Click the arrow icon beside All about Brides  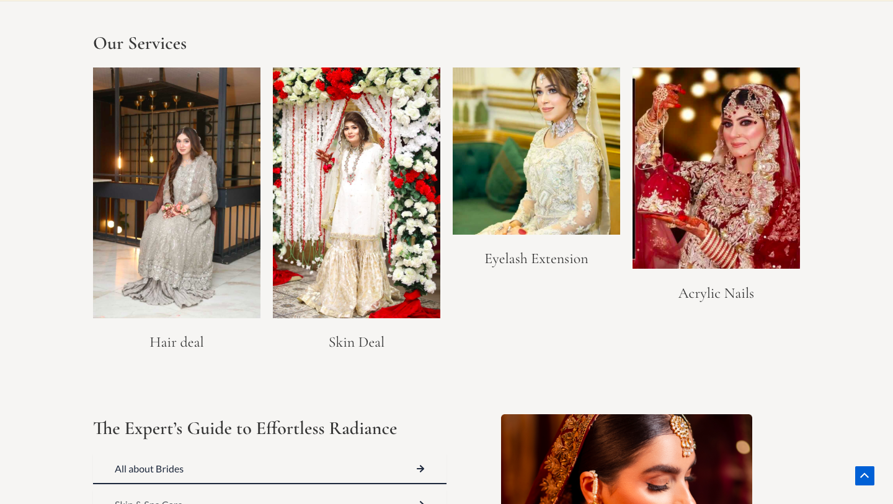tap(420, 469)
